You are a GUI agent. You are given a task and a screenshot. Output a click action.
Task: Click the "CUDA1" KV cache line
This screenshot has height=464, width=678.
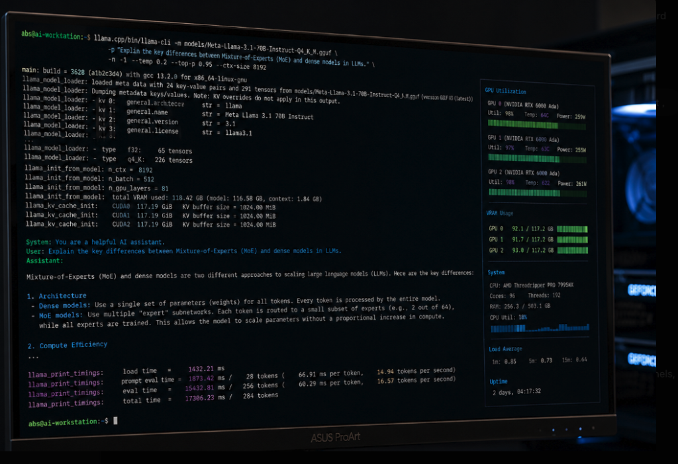click(x=150, y=215)
